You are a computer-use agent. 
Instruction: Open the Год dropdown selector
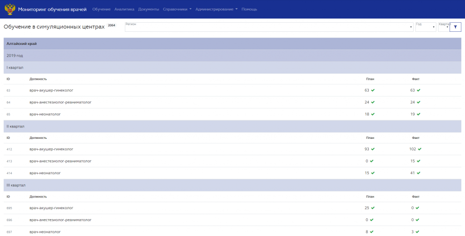pyautogui.click(x=425, y=27)
